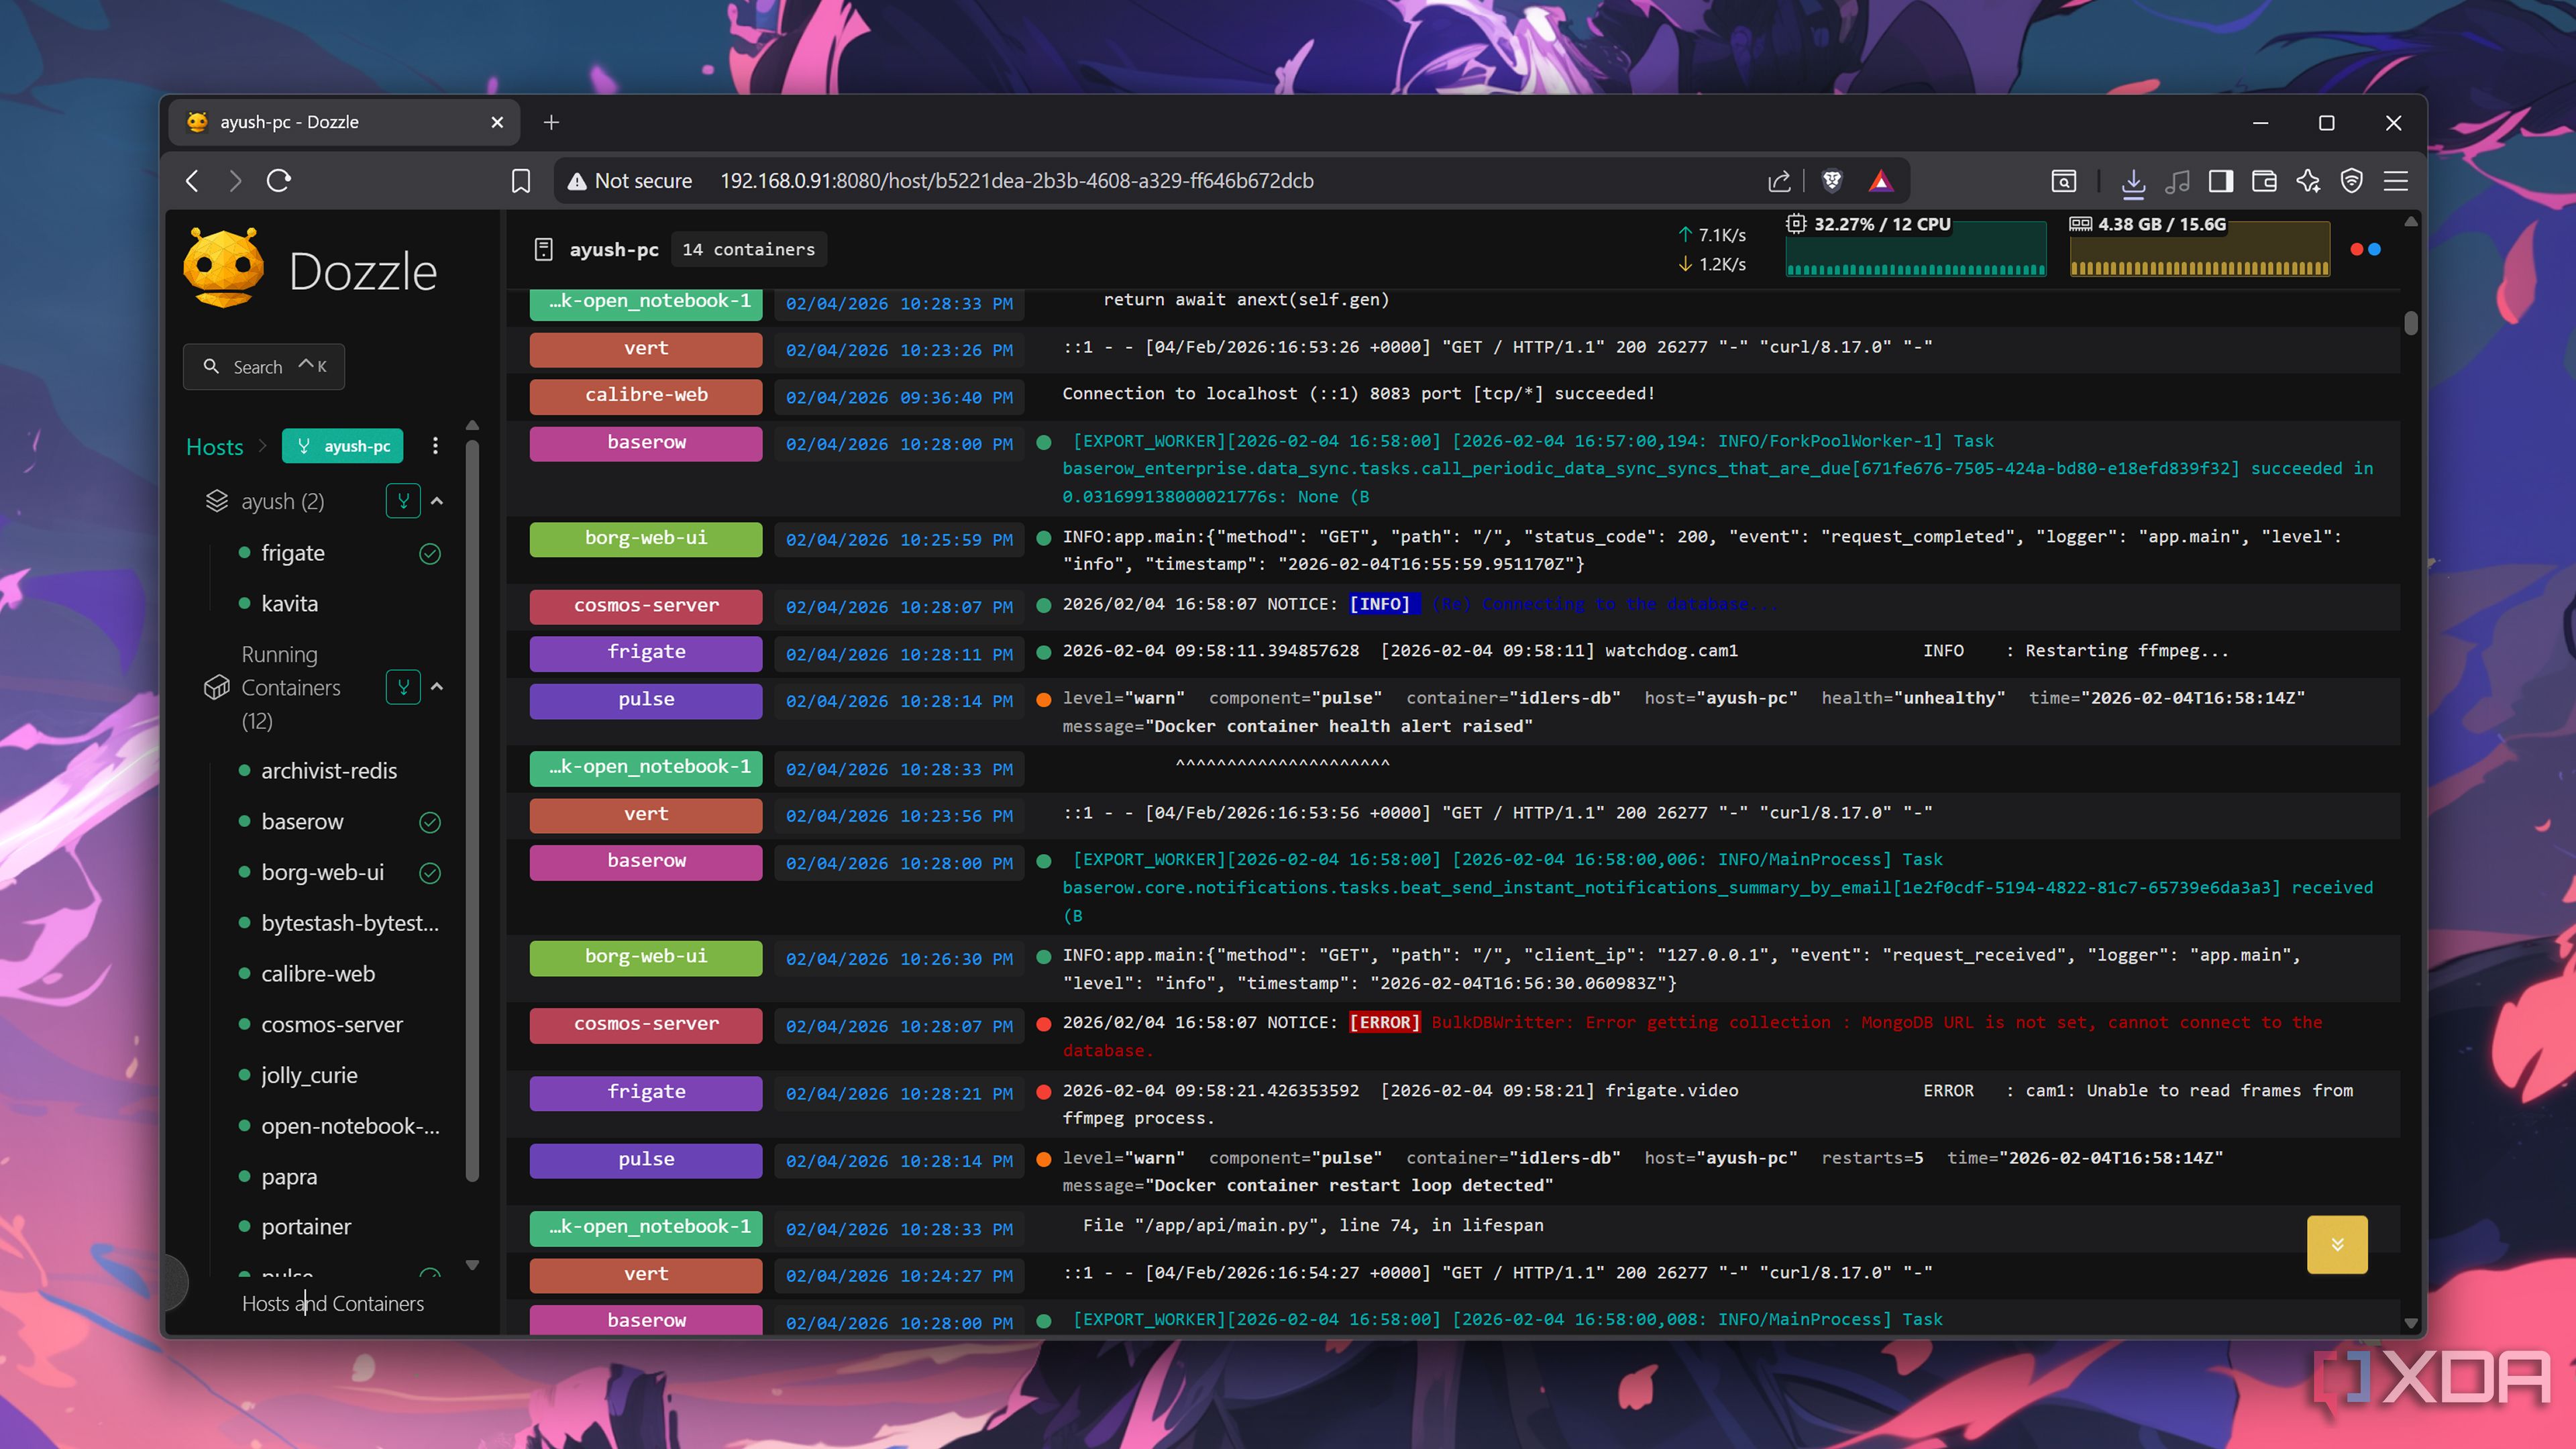Open calibre-web container in sidebar
This screenshot has height=1449, width=2576.
[x=318, y=974]
